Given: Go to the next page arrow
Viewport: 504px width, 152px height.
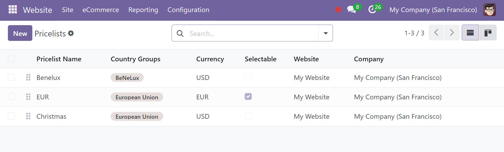Looking at the screenshot, I should 452,33.
